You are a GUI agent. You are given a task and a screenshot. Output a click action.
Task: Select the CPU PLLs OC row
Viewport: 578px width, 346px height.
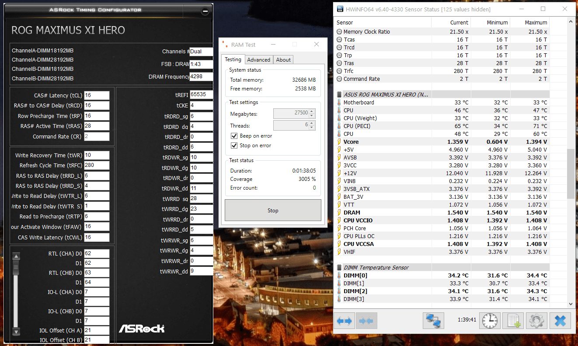442,236
